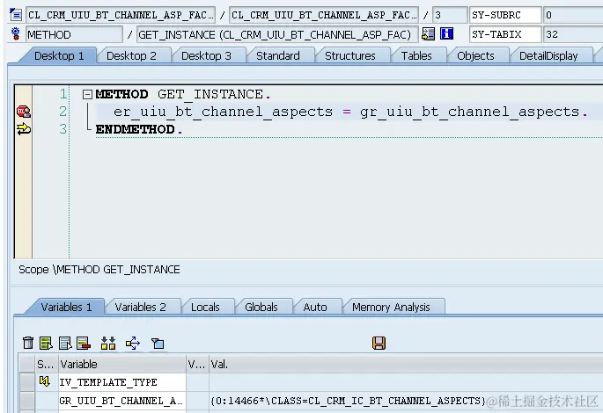Switch to the Desktop 1 tab
The height and width of the screenshot is (413, 603).
point(59,56)
